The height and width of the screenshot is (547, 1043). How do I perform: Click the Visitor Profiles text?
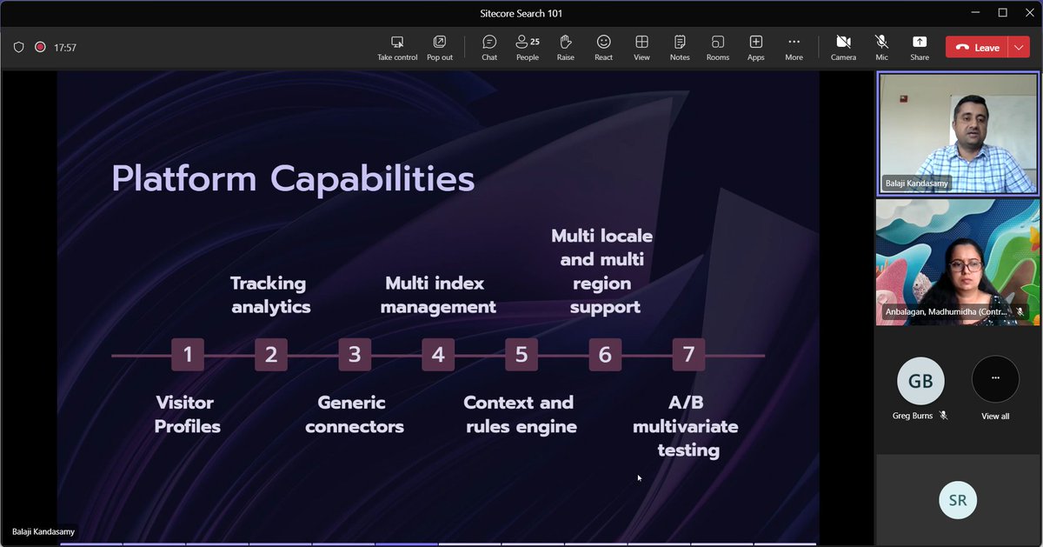pyautogui.click(x=188, y=415)
